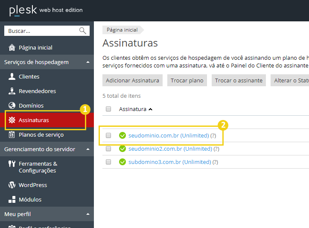Check the box for seudominio2.com.br

(x=108, y=149)
